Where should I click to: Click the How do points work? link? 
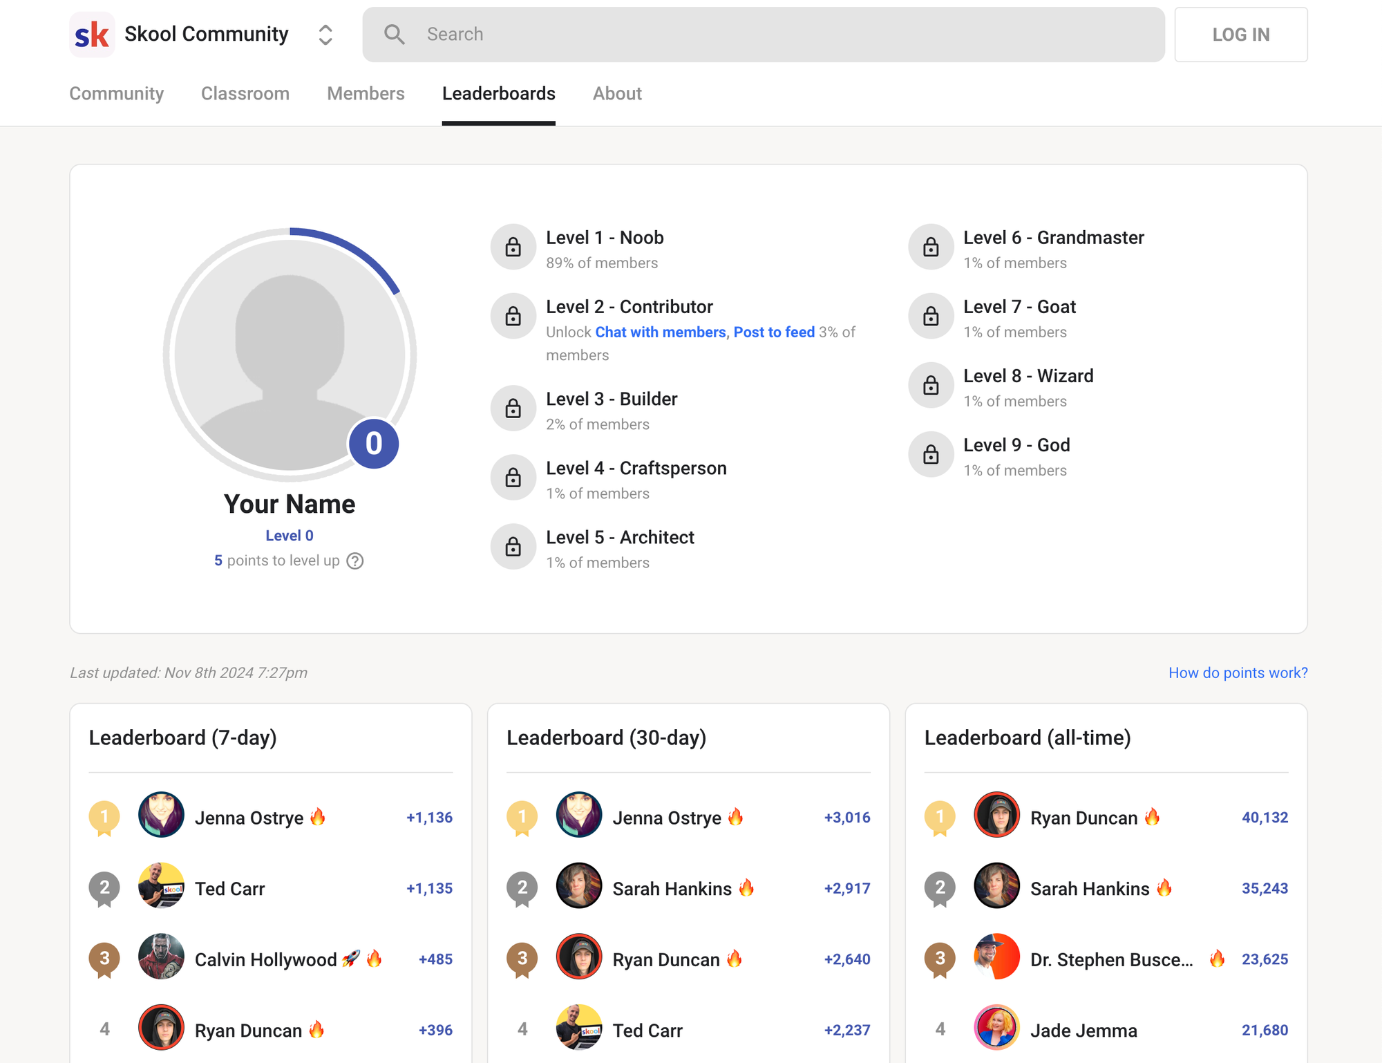pos(1238,671)
